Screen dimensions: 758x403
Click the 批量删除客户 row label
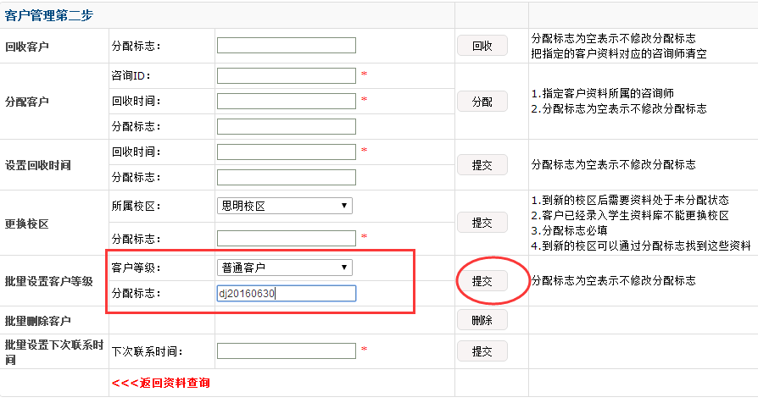point(37,321)
